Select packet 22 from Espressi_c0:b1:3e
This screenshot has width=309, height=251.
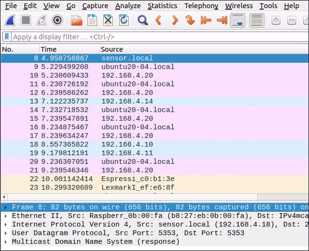(x=154, y=179)
